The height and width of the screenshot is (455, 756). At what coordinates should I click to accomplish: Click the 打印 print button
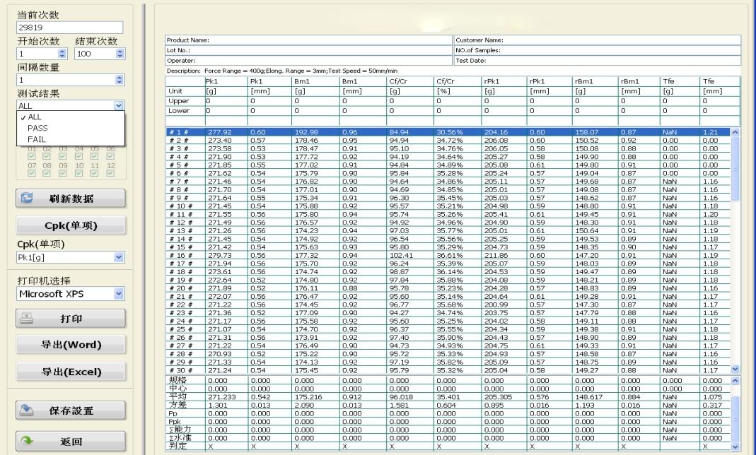[71, 319]
